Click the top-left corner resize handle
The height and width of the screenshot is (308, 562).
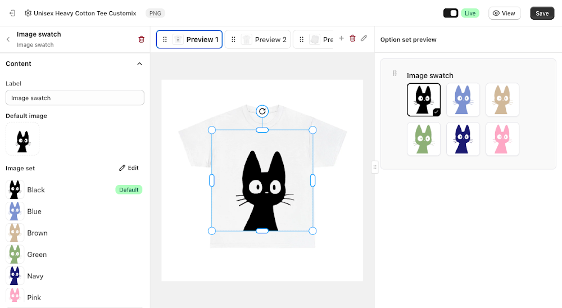click(212, 130)
